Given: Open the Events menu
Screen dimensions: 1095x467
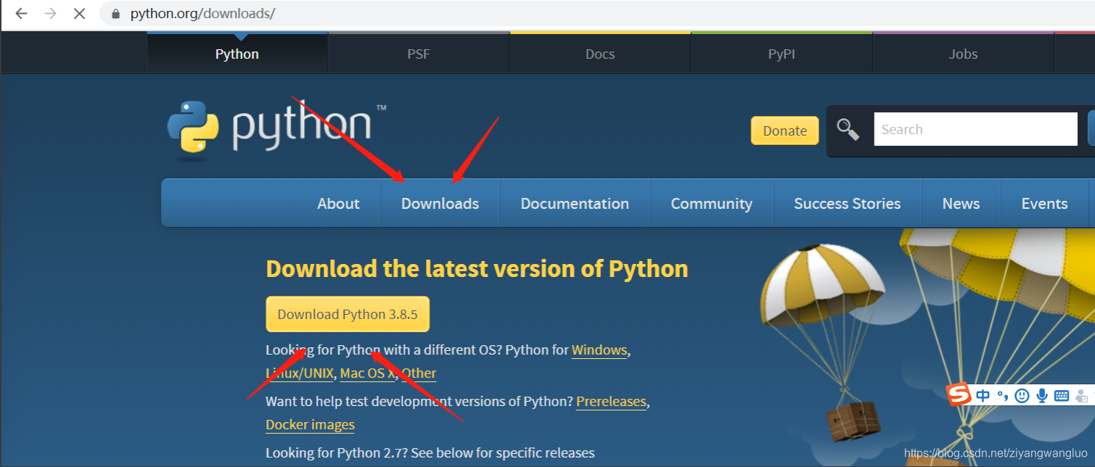Looking at the screenshot, I should (1044, 203).
